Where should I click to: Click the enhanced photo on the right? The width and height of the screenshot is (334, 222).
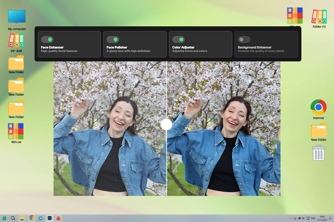(x=224, y=129)
